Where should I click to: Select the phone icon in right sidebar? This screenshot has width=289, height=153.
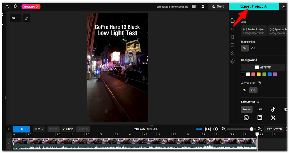233,37
